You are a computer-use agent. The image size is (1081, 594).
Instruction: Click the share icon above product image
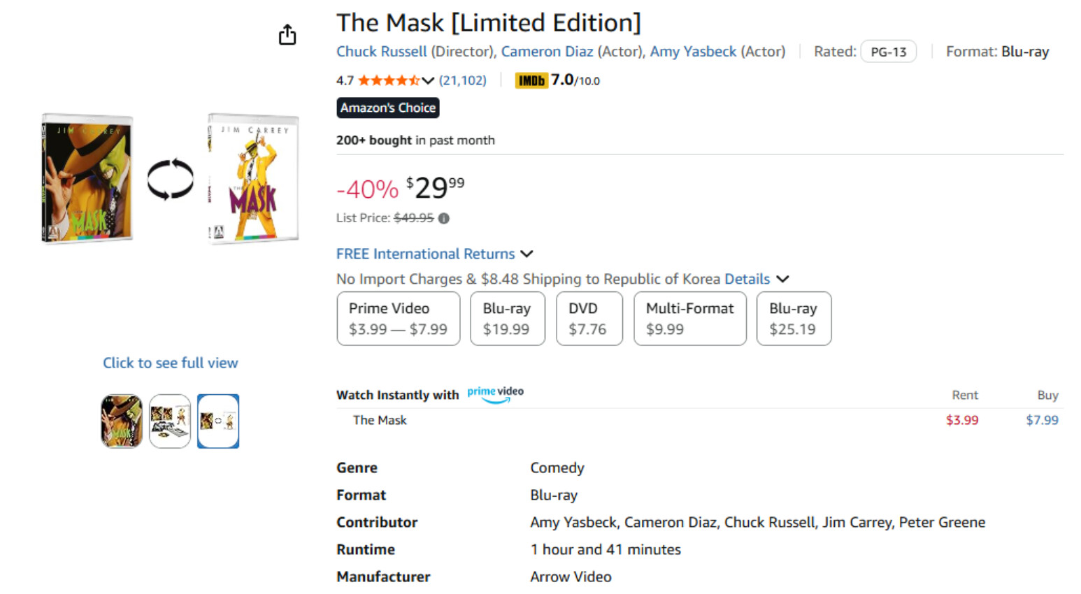coord(287,35)
